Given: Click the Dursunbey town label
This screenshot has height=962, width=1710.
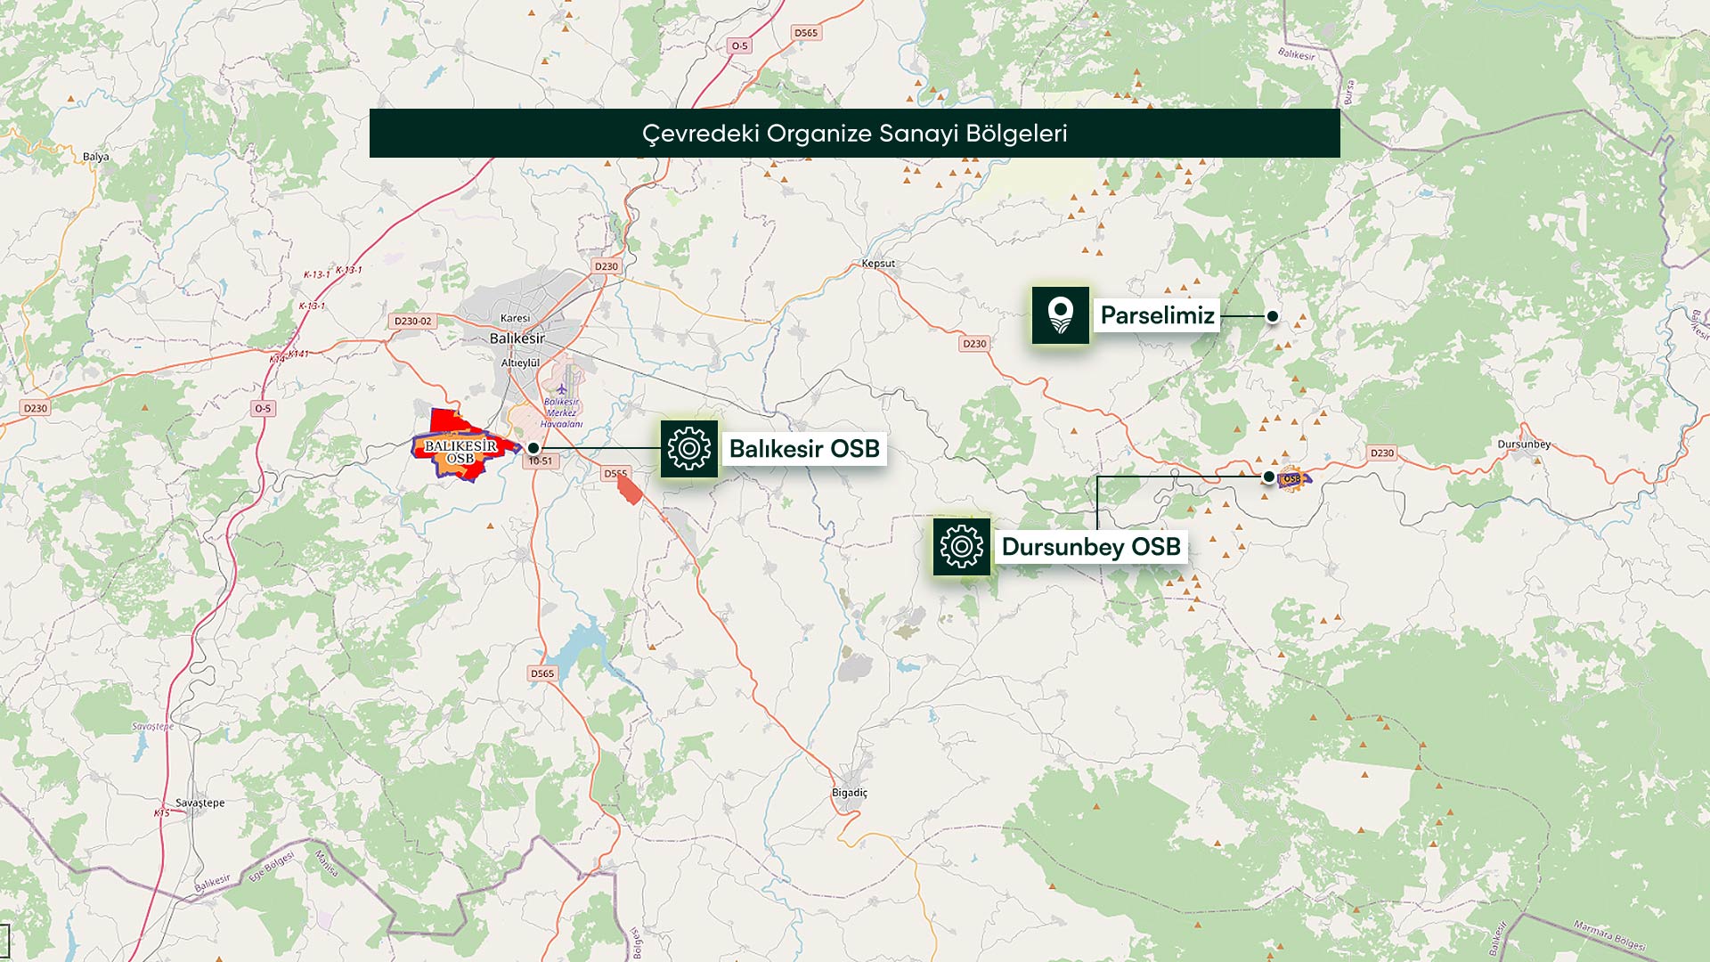Looking at the screenshot, I should 1523,444.
